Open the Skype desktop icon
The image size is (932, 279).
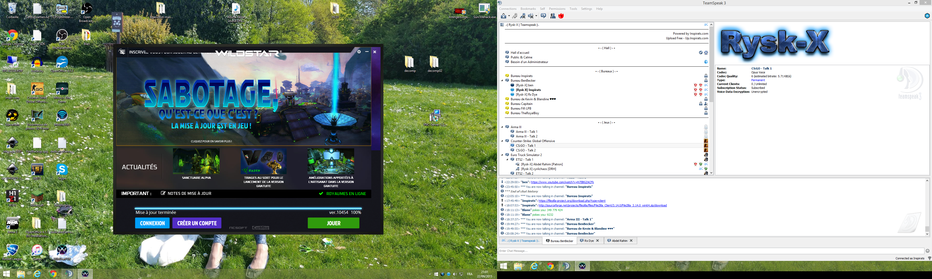tap(62, 172)
